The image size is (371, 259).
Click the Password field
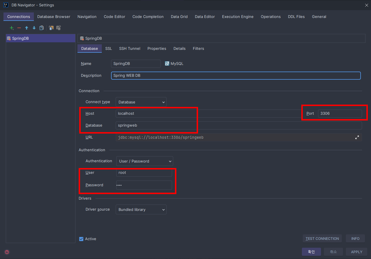tap(144, 185)
